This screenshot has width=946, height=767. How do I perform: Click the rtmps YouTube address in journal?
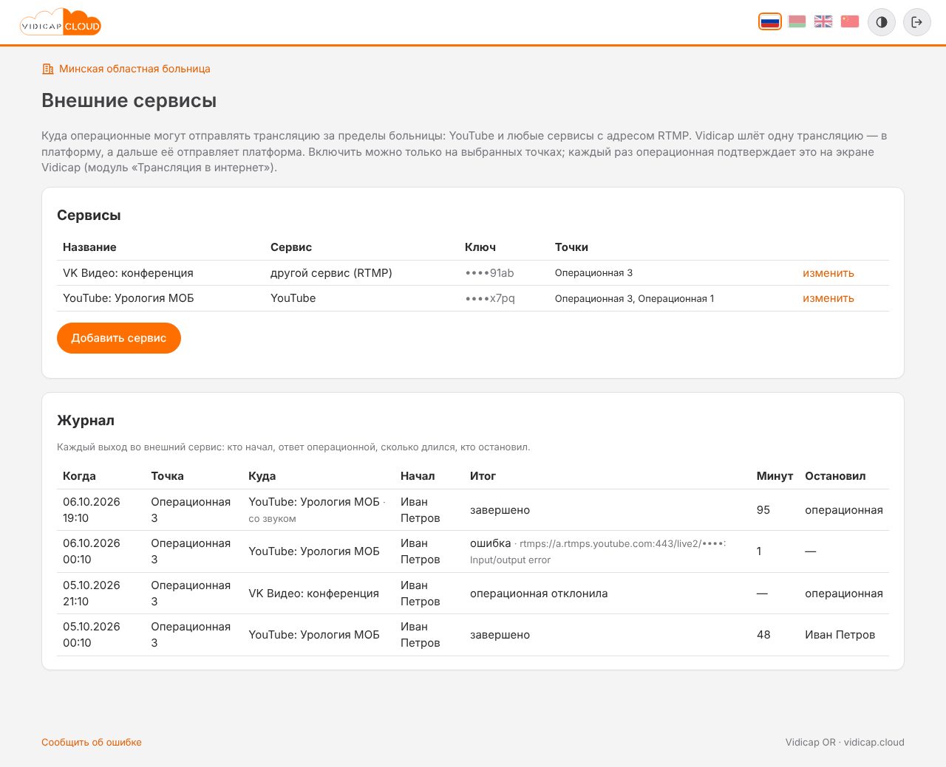pyautogui.click(x=622, y=544)
